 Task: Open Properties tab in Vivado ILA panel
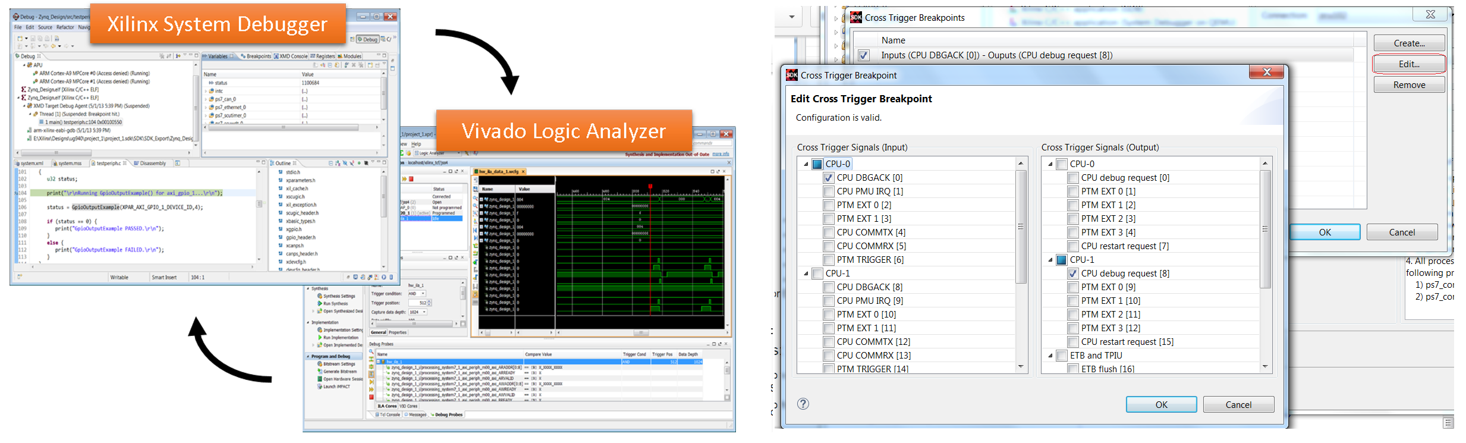tap(398, 332)
